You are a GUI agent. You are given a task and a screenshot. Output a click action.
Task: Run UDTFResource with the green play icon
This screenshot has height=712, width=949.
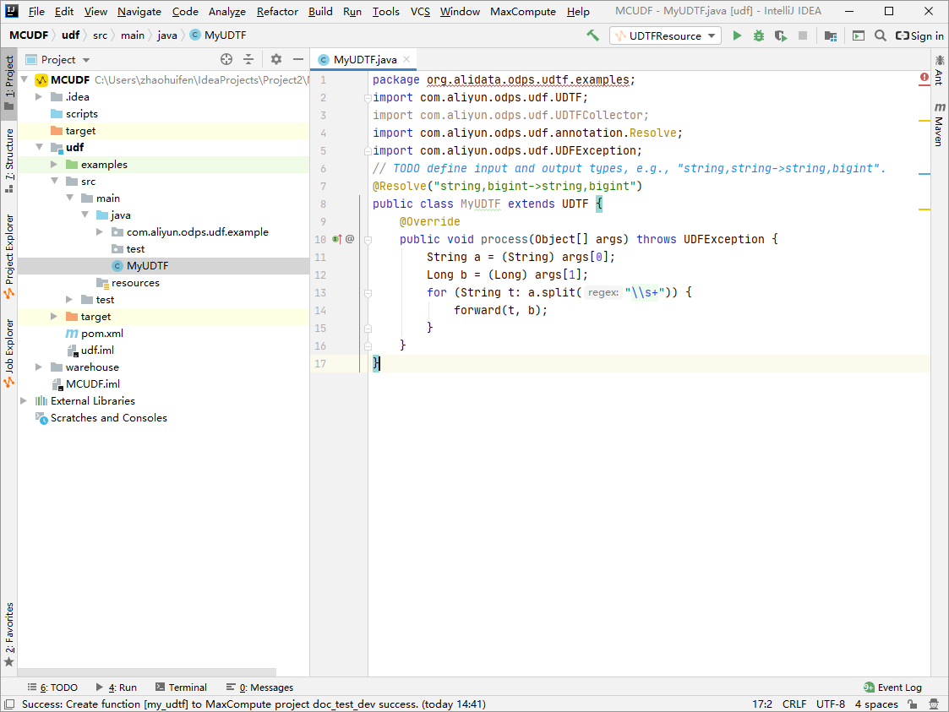point(737,35)
